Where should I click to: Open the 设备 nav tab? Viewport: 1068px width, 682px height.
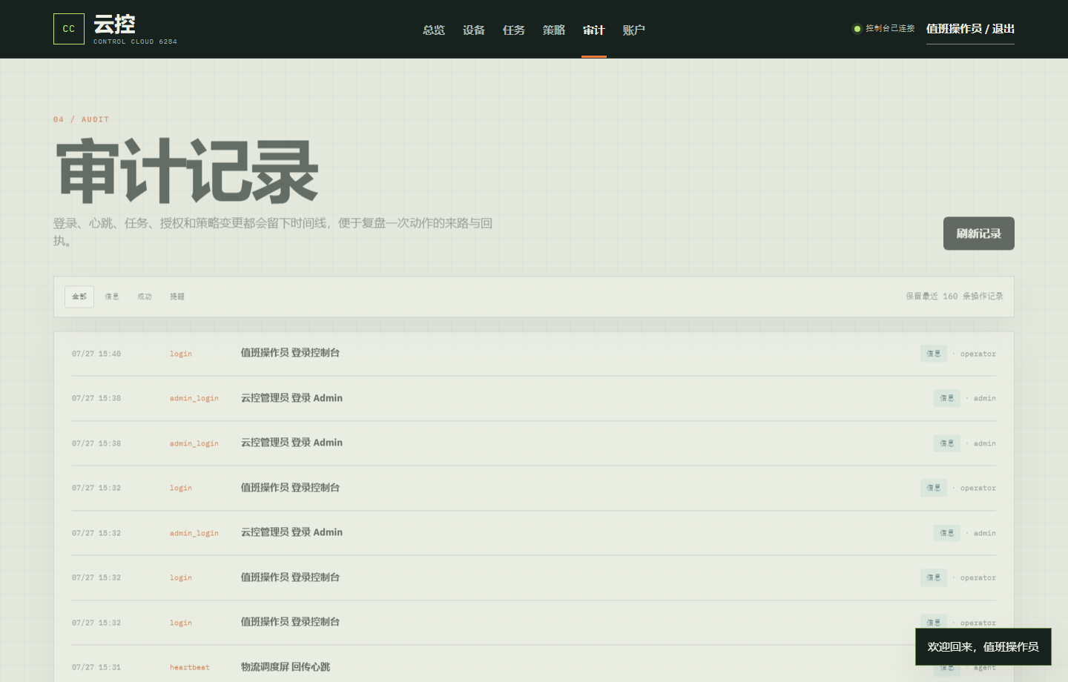click(474, 30)
